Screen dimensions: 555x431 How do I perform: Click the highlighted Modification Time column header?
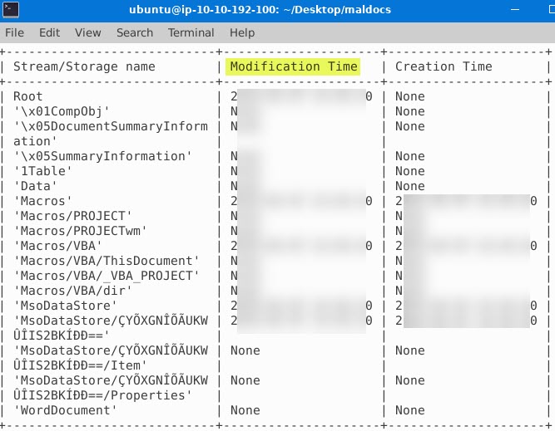point(293,66)
